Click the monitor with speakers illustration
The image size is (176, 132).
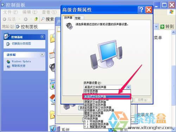coord(107,55)
